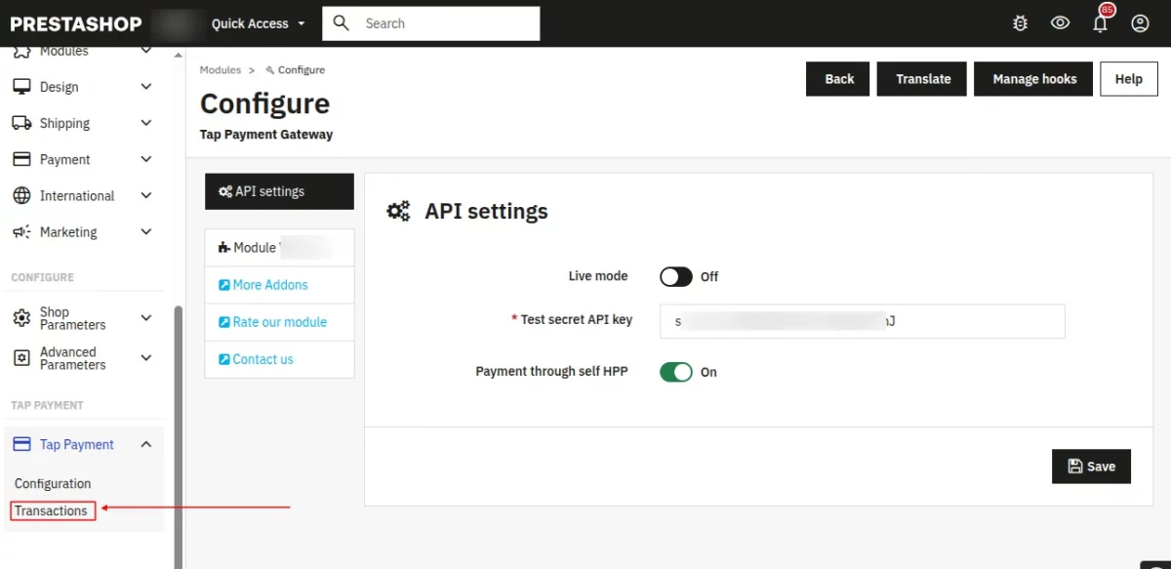This screenshot has height=569, width=1171.
Task: Open the user profile avatar icon
Action: tap(1140, 23)
